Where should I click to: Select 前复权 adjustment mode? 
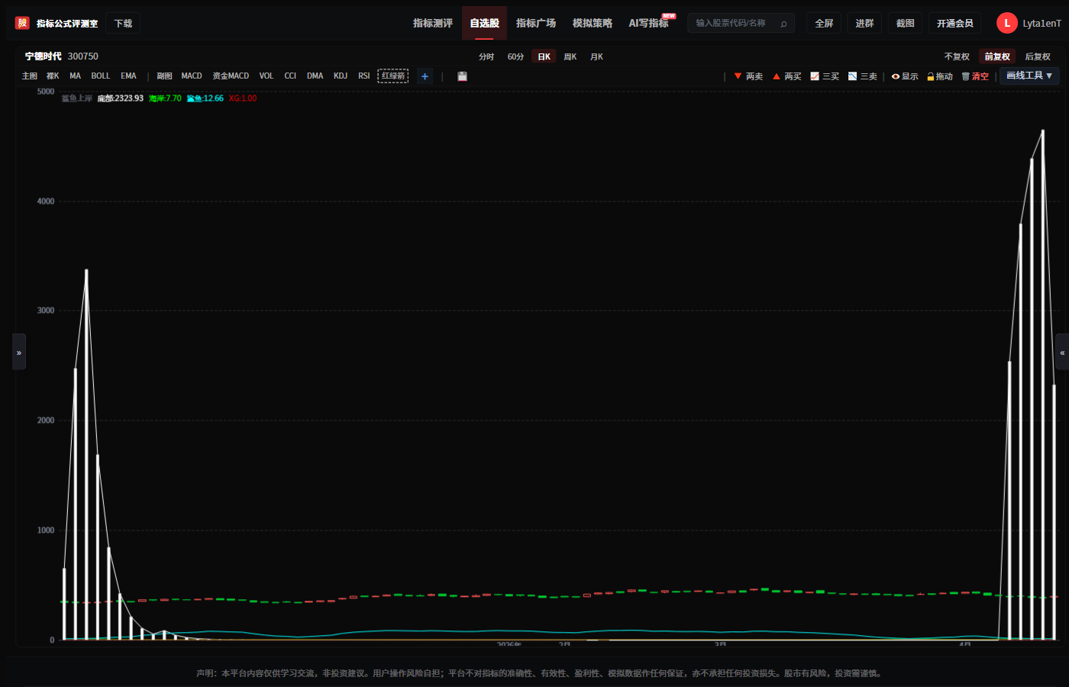(x=997, y=56)
